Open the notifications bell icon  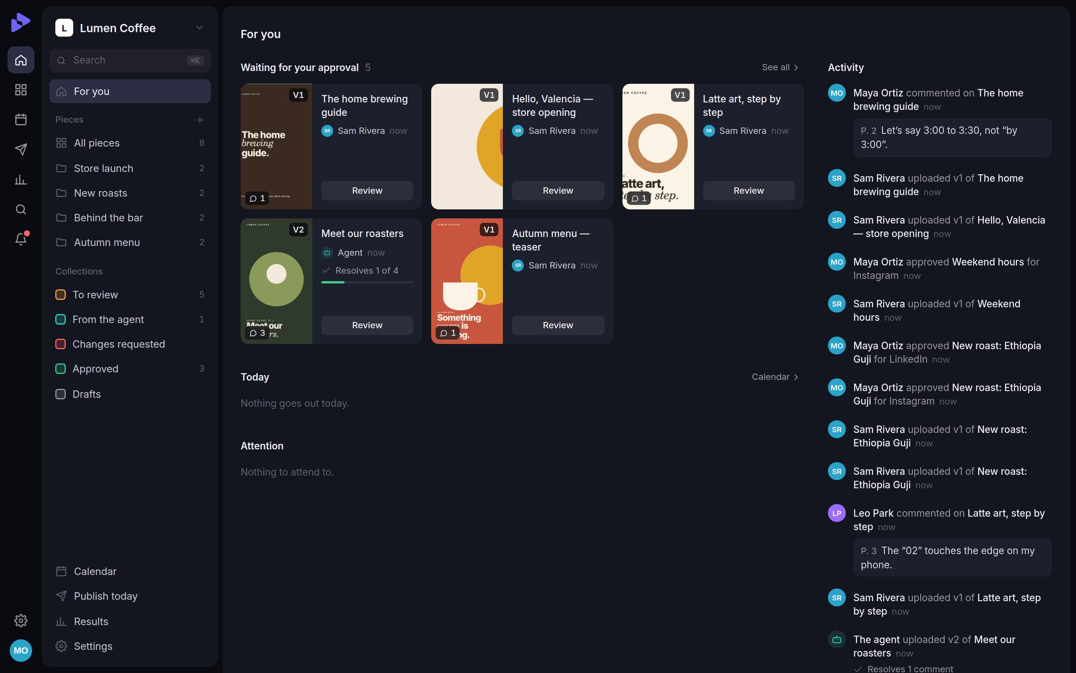(x=21, y=239)
